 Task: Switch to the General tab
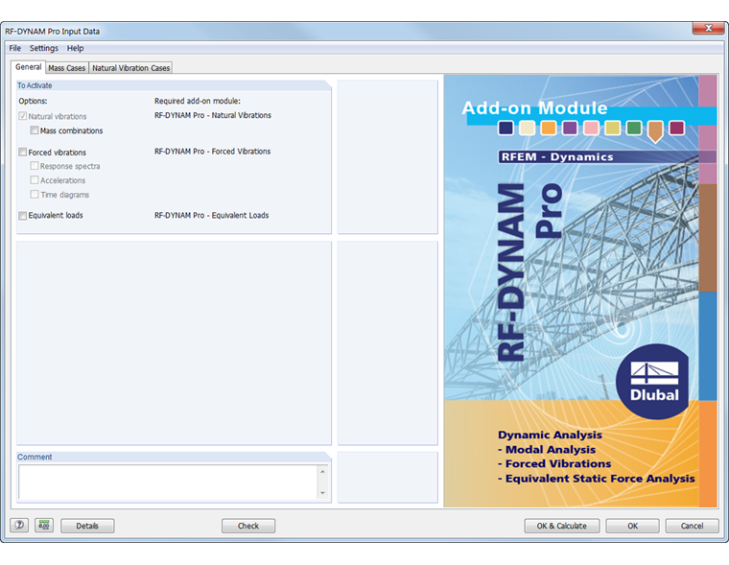pyautogui.click(x=29, y=67)
